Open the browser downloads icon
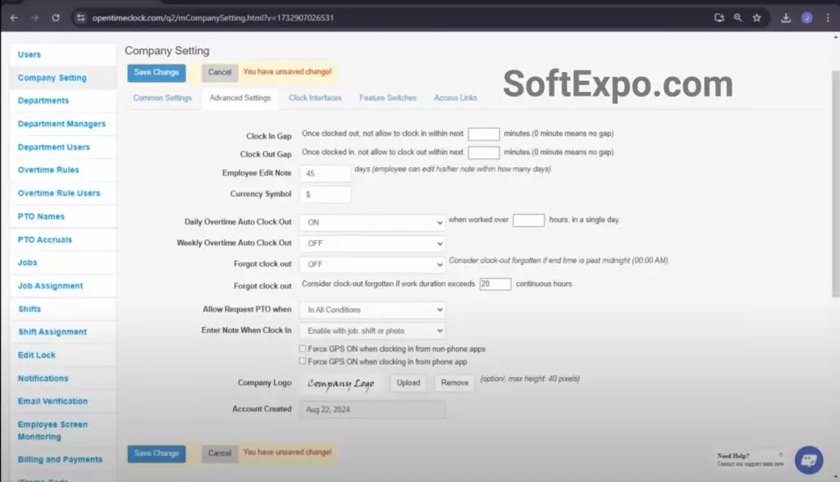 click(786, 17)
